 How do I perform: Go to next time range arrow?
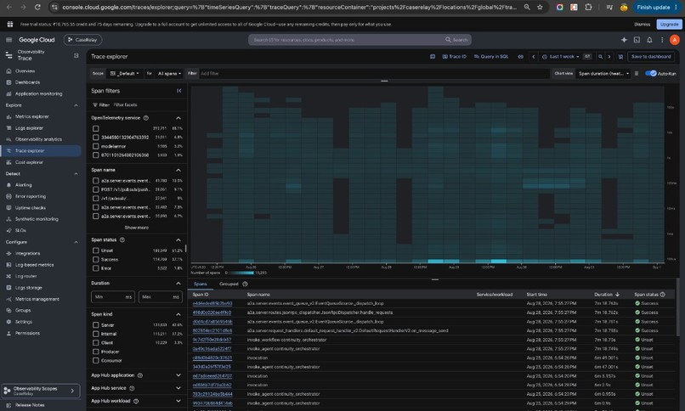[609, 57]
